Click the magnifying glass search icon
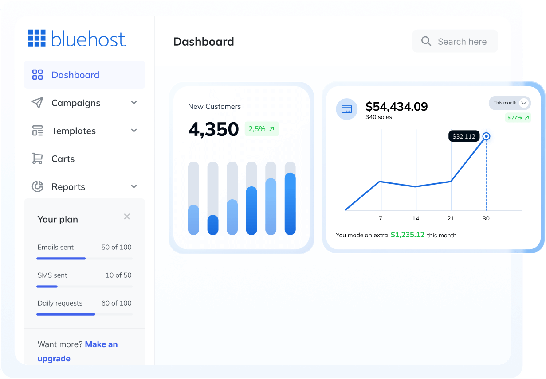 pos(426,41)
